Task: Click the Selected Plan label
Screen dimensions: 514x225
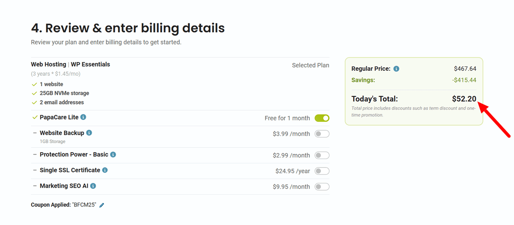Action: 311,65
